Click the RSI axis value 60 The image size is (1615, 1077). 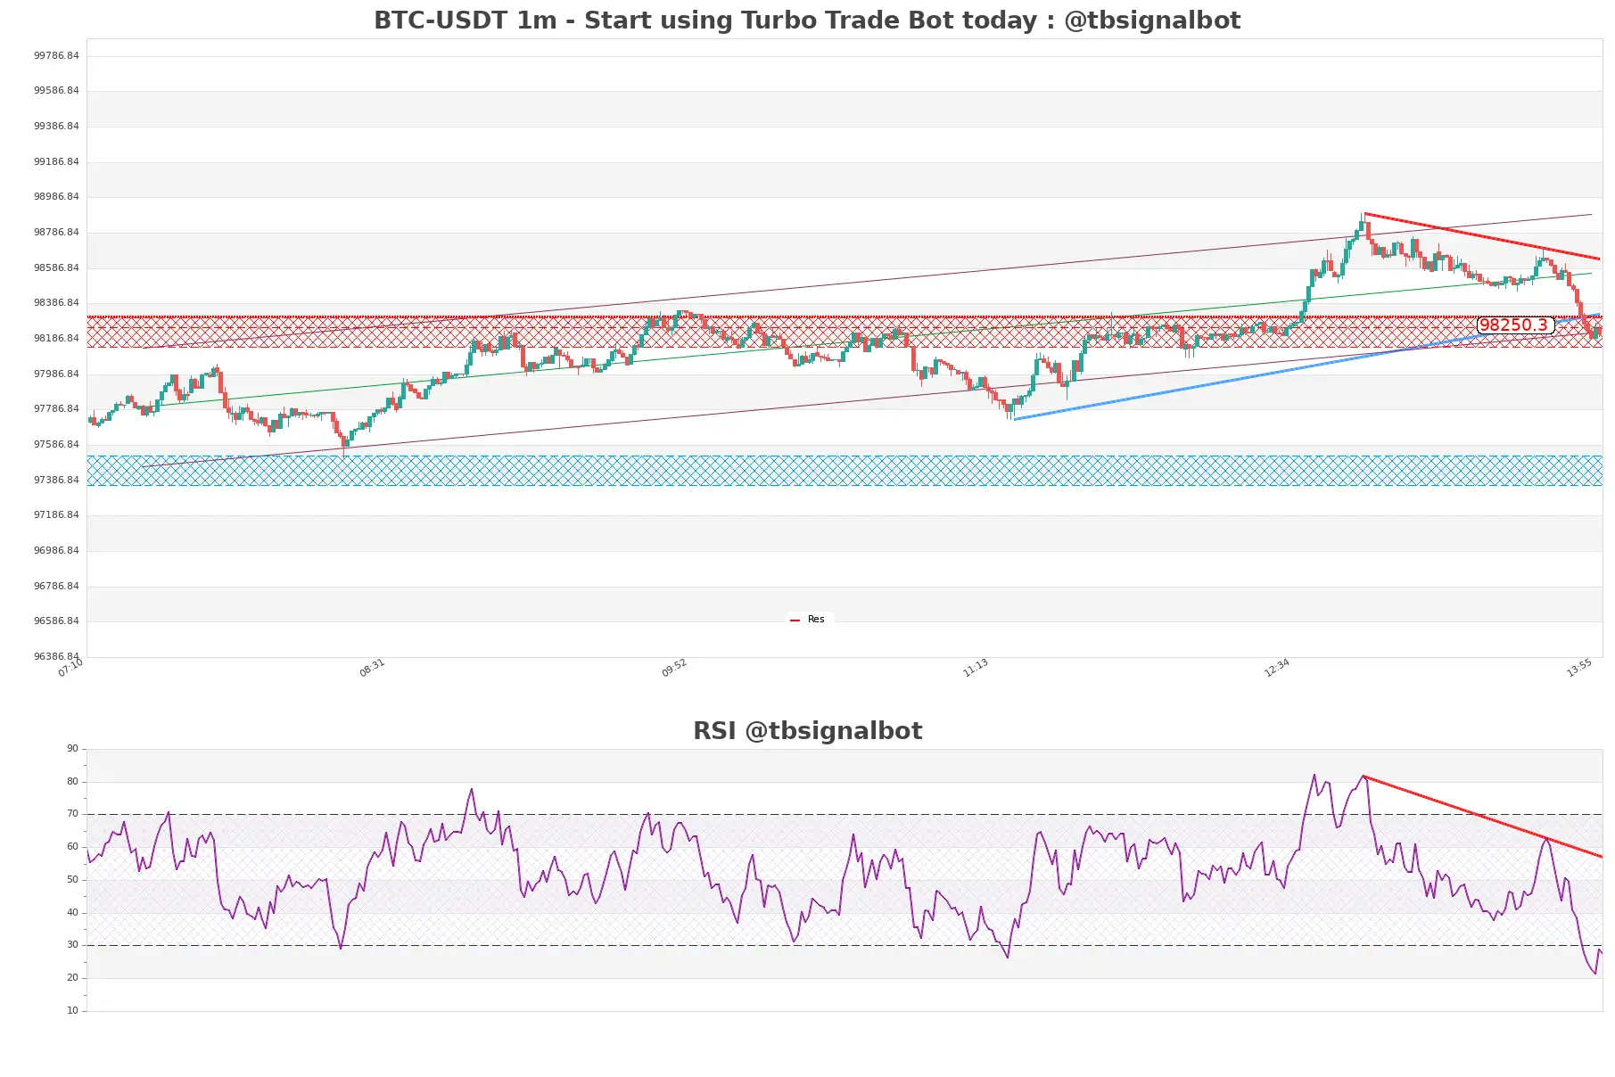pos(73,847)
